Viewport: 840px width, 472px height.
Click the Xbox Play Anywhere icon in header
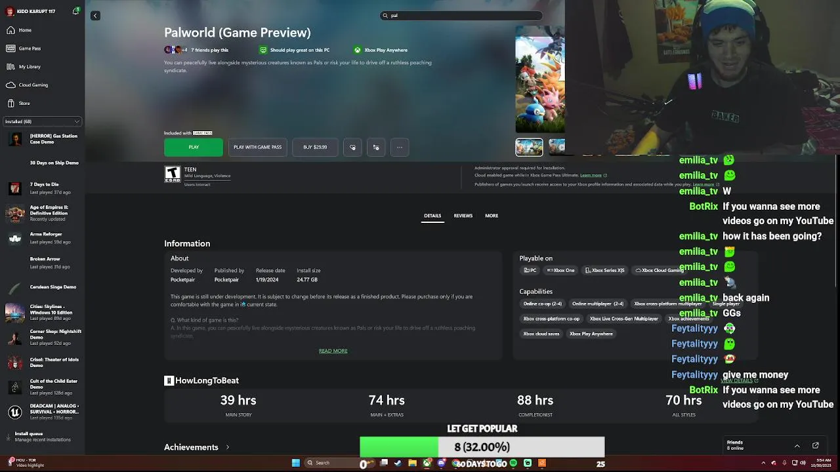tap(358, 50)
